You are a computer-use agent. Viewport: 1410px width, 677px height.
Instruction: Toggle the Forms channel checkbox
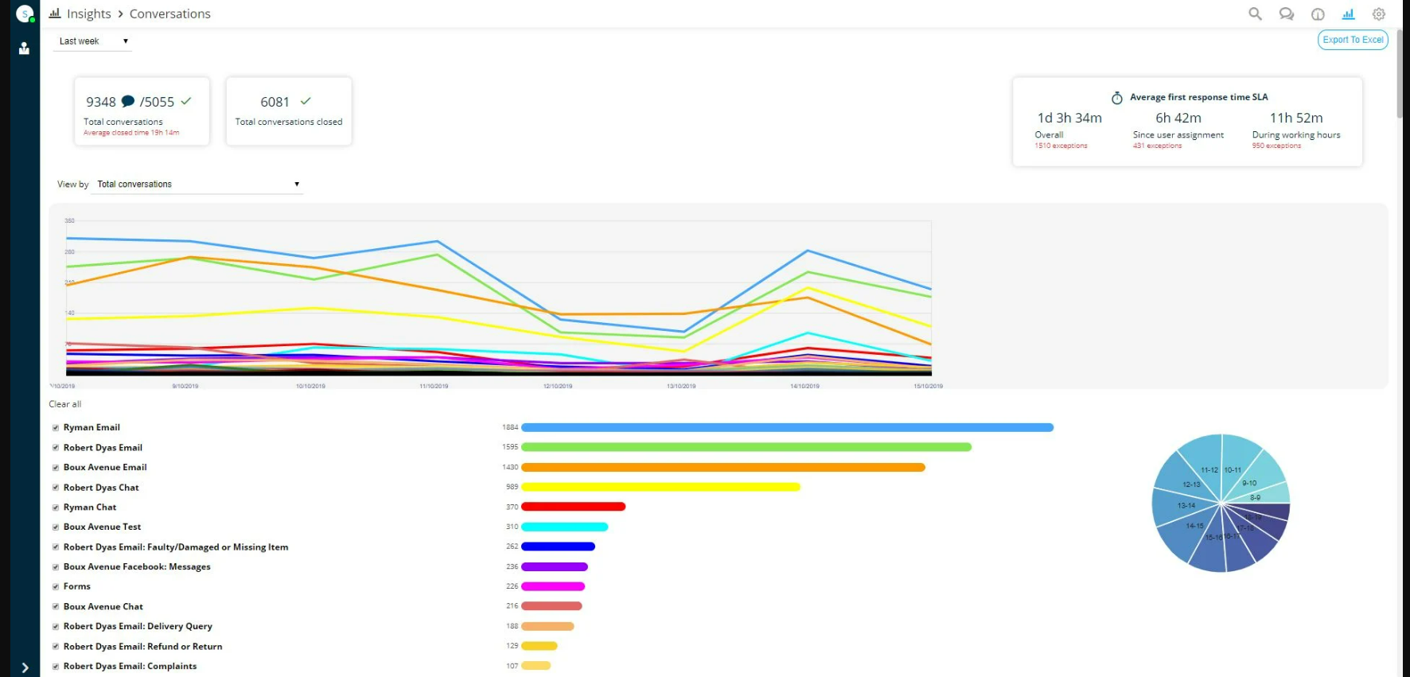coord(56,587)
